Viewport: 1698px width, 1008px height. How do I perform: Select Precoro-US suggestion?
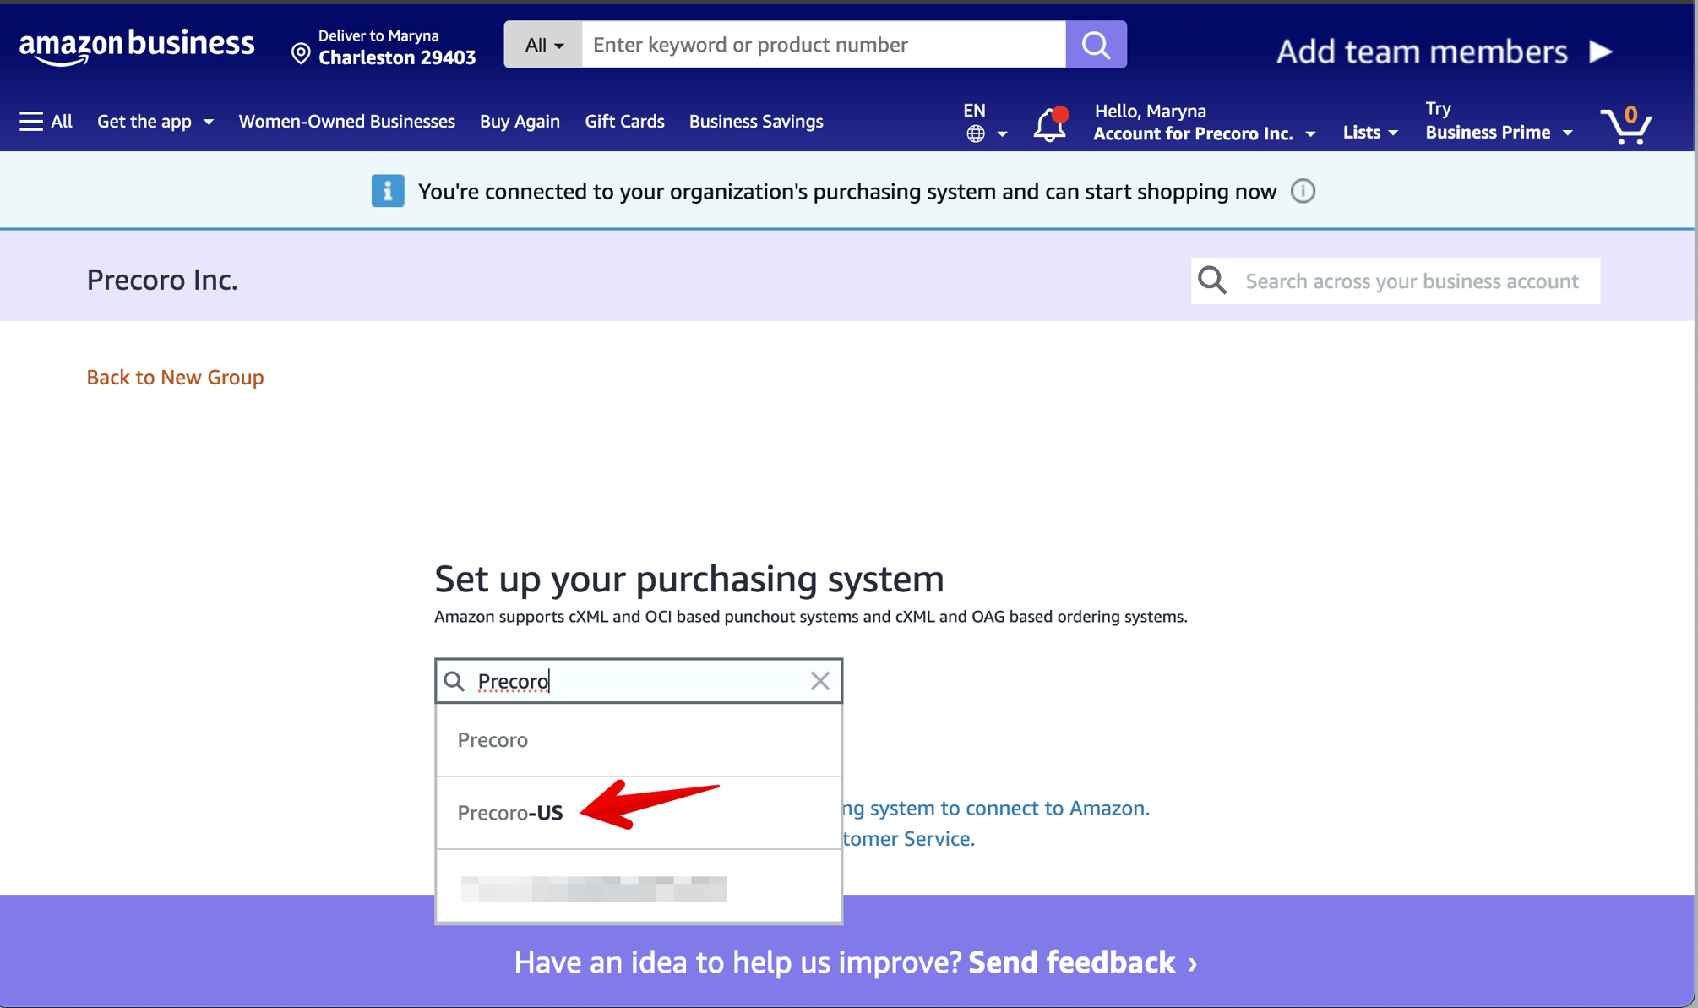[x=638, y=813]
